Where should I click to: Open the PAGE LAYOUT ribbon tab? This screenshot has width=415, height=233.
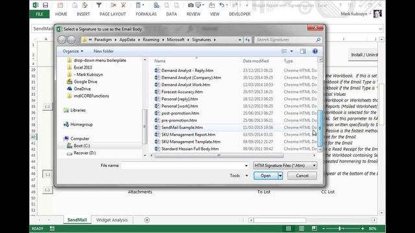(113, 14)
